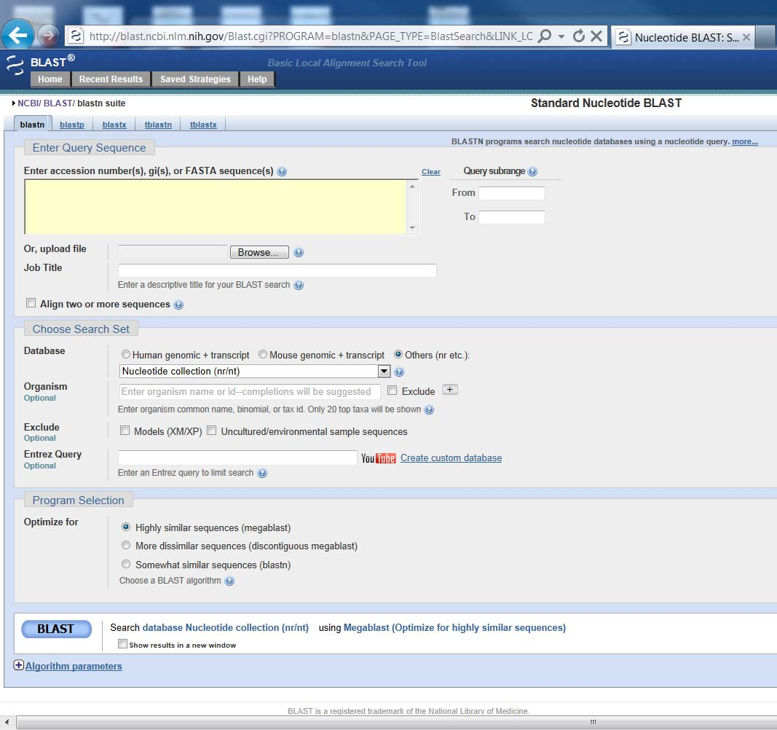Open the Nucleotide collection (nr/nt) dropdown
This screenshot has height=730, width=777.
tap(255, 372)
